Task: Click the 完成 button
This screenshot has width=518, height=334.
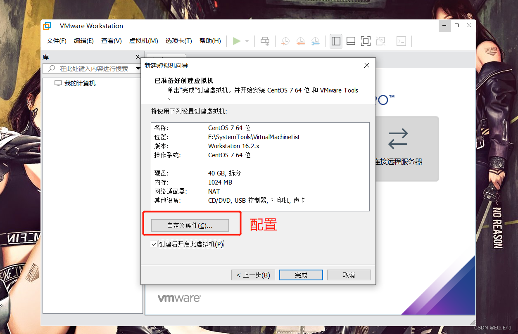Action: click(x=301, y=275)
